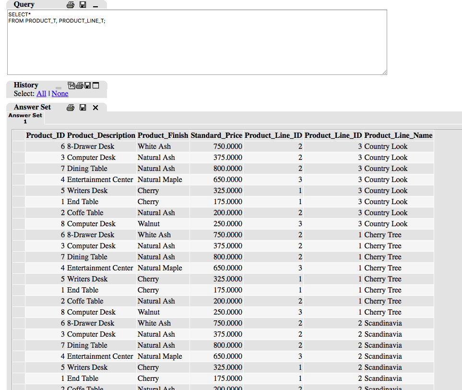Select All history entries link

[41, 94]
